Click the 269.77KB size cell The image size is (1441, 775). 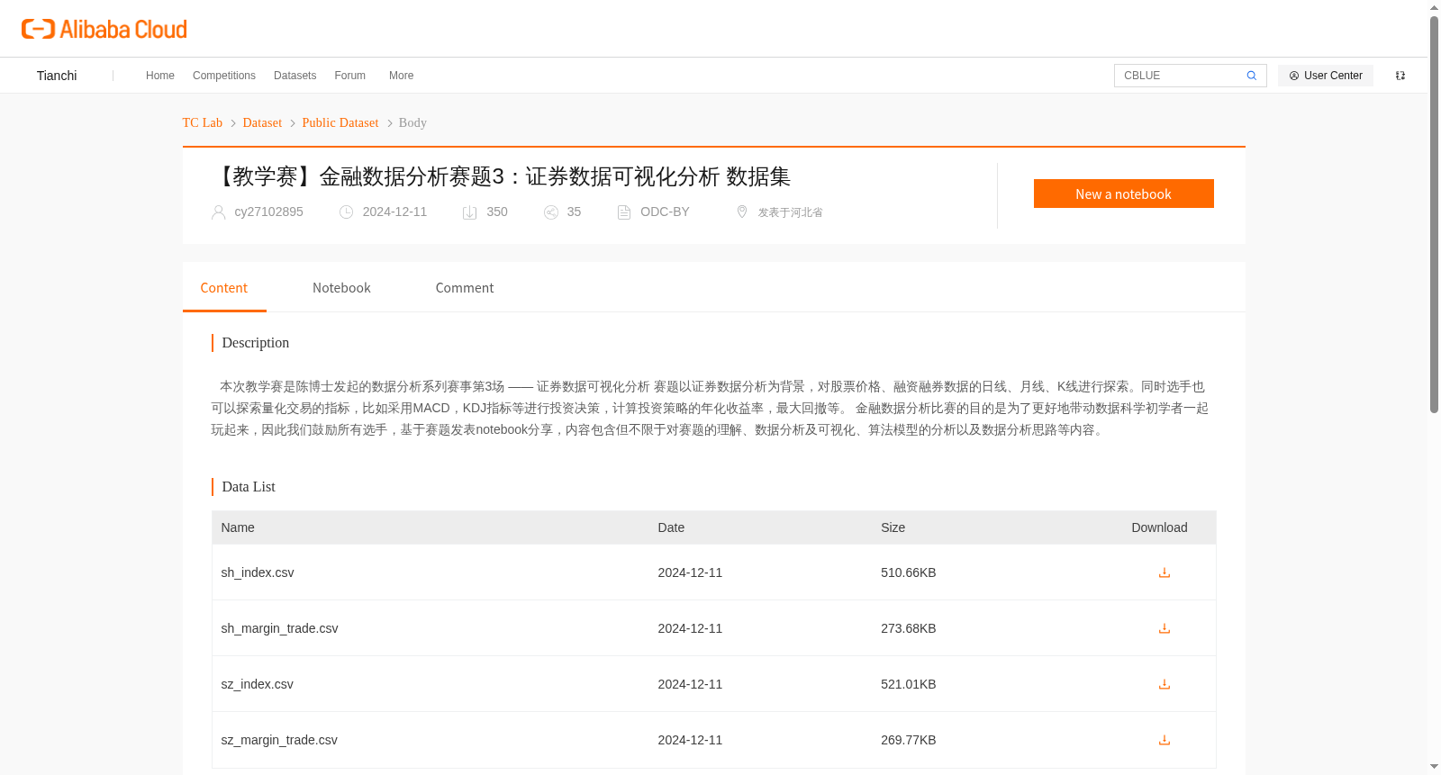pyautogui.click(x=909, y=740)
